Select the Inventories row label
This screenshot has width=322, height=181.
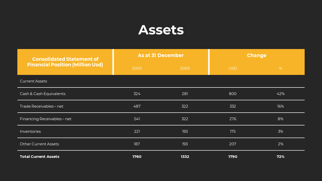[30, 131]
